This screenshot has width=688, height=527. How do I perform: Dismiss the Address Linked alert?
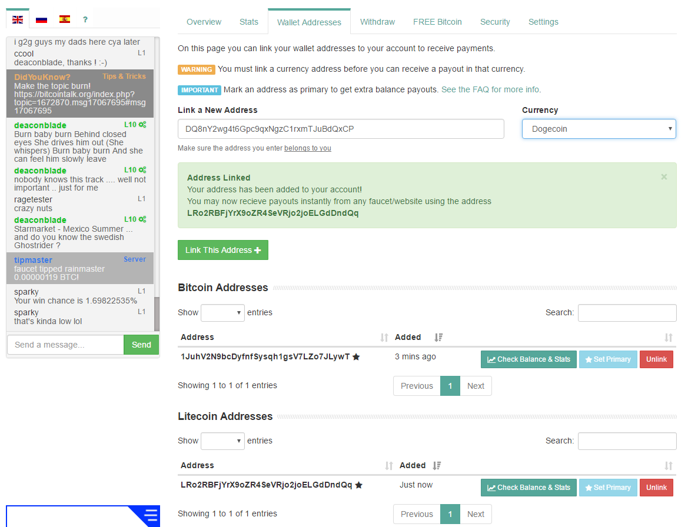click(664, 176)
